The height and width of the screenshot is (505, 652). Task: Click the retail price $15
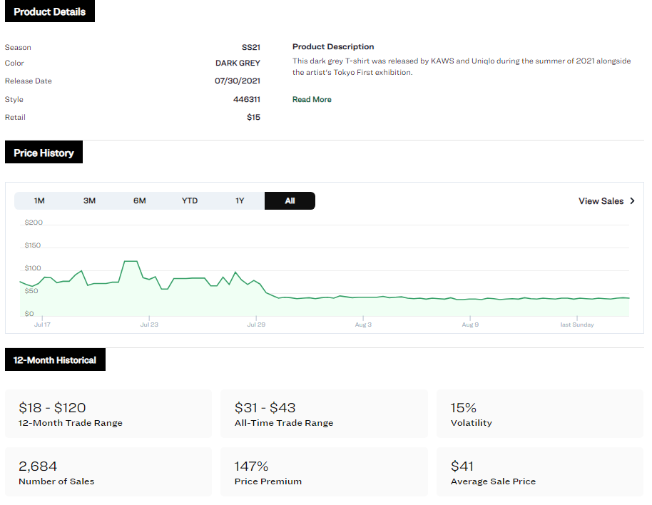point(253,117)
